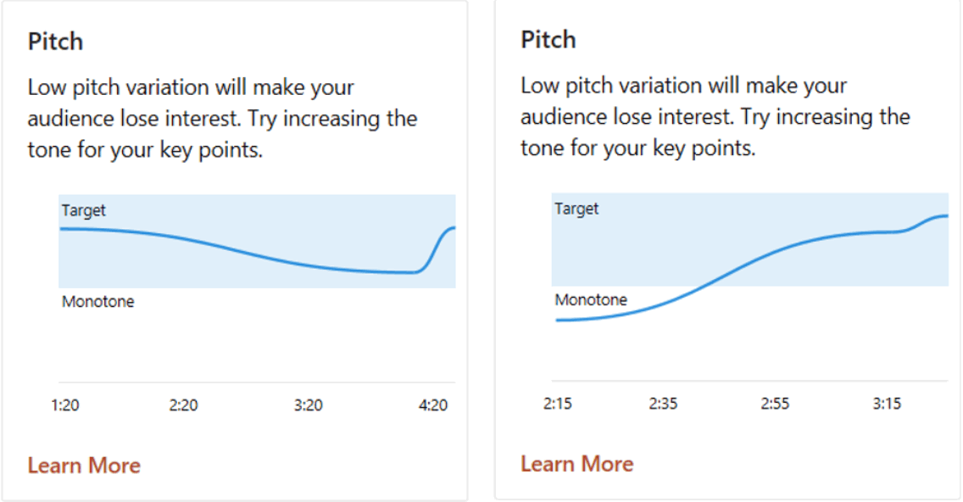Viewport: 963px width, 502px height.
Task: Click the Target label in the 1:20 chart
Action: [x=83, y=210]
